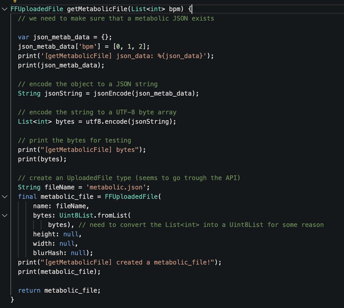Image resolution: width=344 pixels, height=308 pixels.
Task: Click the width named argument
Action: pyautogui.click(x=44, y=244)
